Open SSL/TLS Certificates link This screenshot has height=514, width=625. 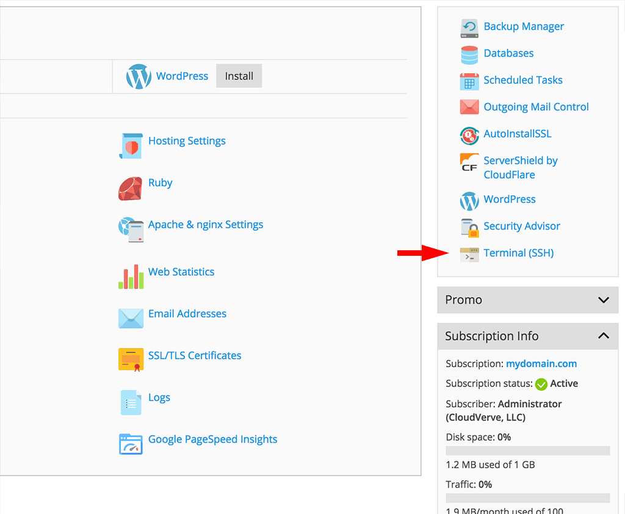(195, 355)
